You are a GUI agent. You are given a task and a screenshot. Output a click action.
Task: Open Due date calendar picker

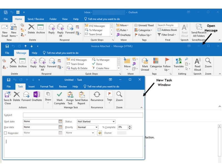60,127
